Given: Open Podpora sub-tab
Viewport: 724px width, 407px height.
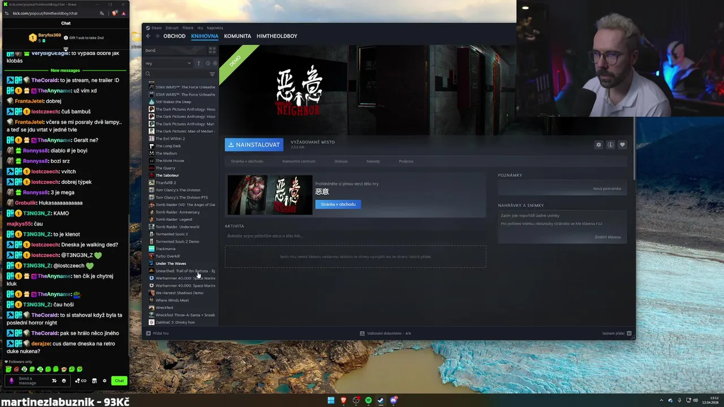Looking at the screenshot, I should (406, 161).
